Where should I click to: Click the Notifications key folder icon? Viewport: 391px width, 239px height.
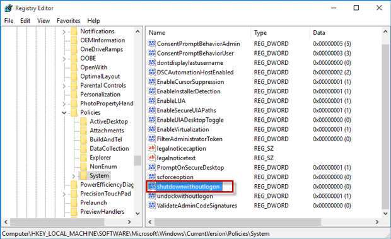coord(74,32)
